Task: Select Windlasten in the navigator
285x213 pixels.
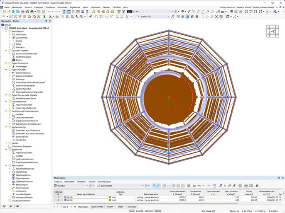Action: coord(21,140)
